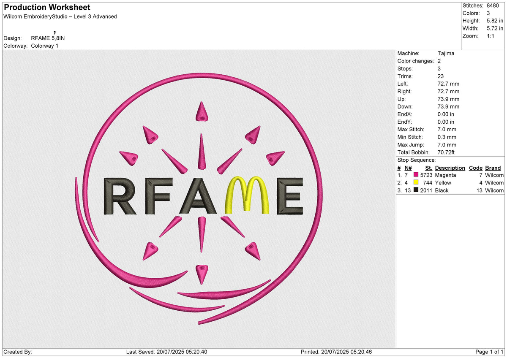Click thread code 744 in Yellow row
This screenshot has width=507, height=358.
point(428,182)
